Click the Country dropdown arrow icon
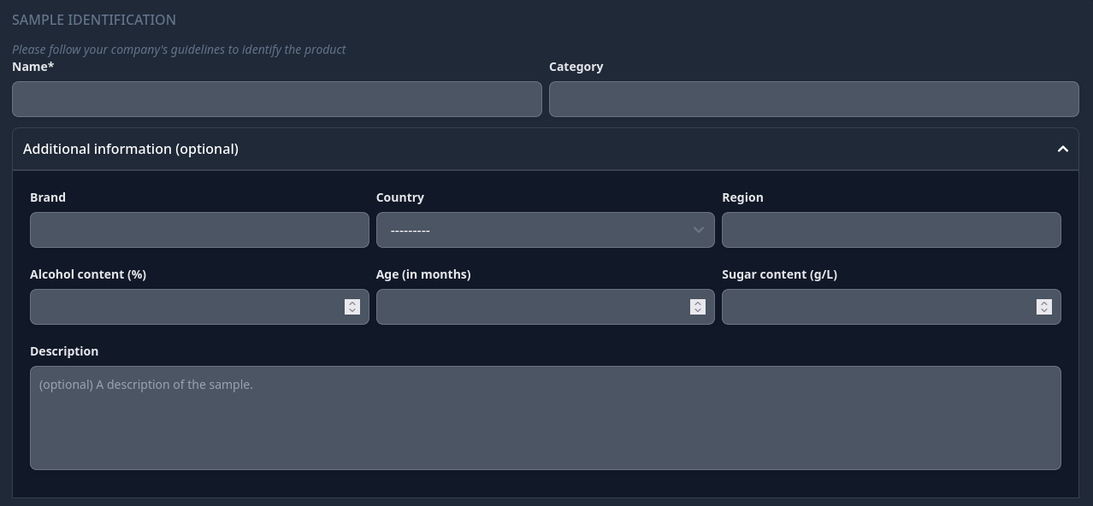The height and width of the screenshot is (506, 1093). coord(698,230)
